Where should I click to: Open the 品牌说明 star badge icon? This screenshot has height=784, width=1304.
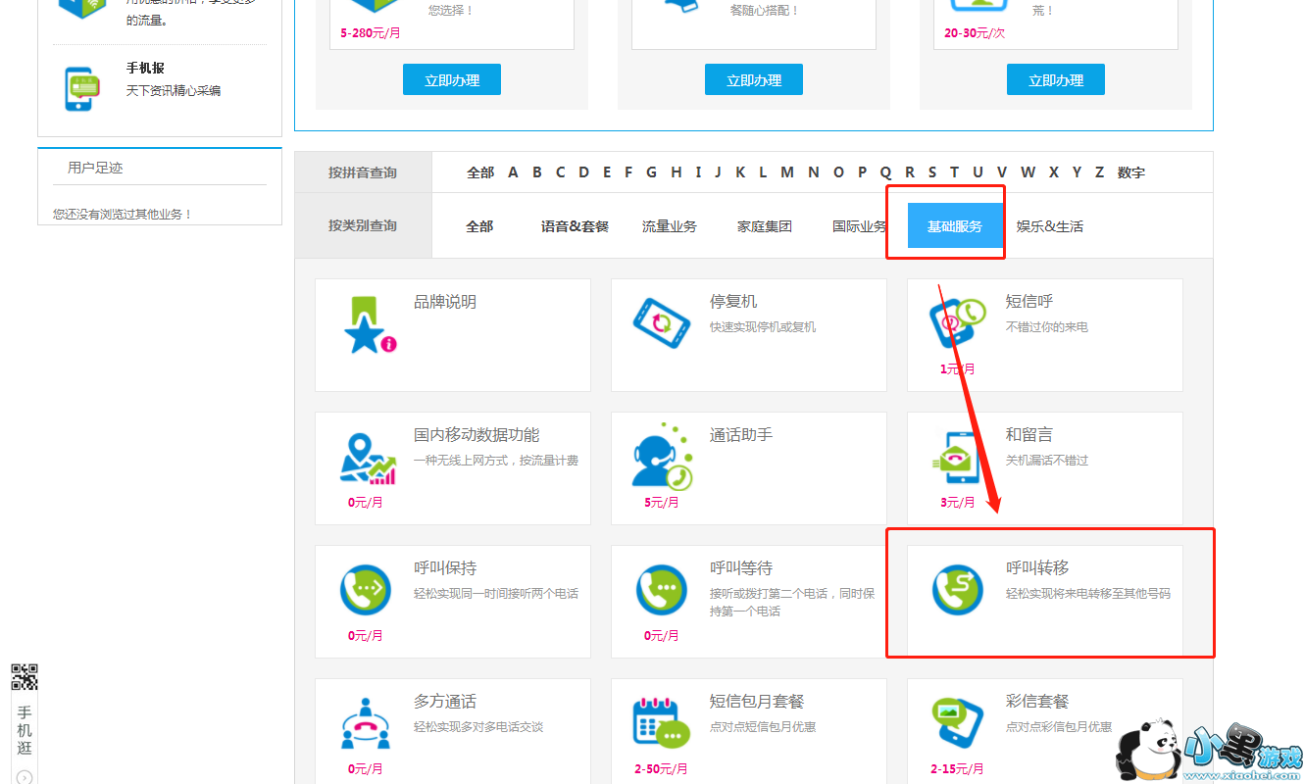click(369, 324)
